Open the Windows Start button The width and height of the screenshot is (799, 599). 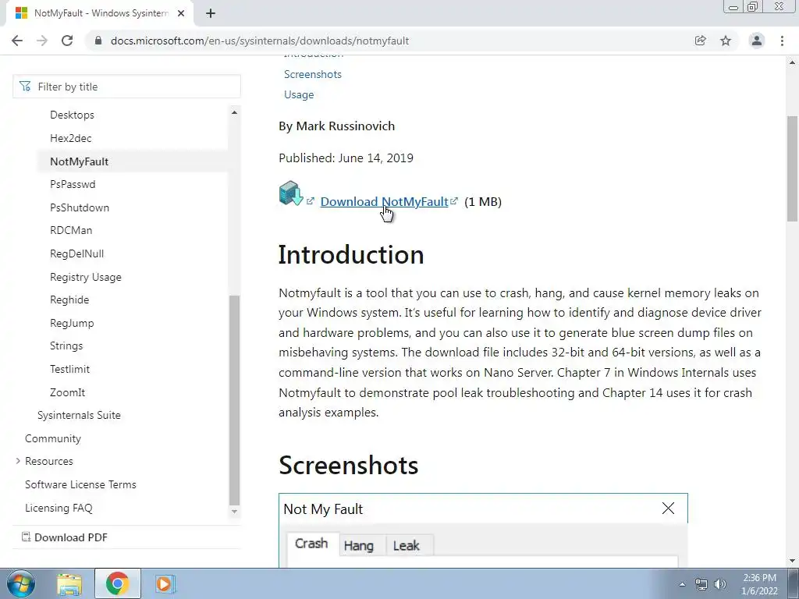pos(20,583)
